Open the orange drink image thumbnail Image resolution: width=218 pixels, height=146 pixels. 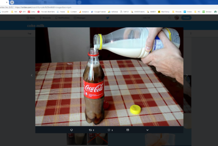coord(160,140)
